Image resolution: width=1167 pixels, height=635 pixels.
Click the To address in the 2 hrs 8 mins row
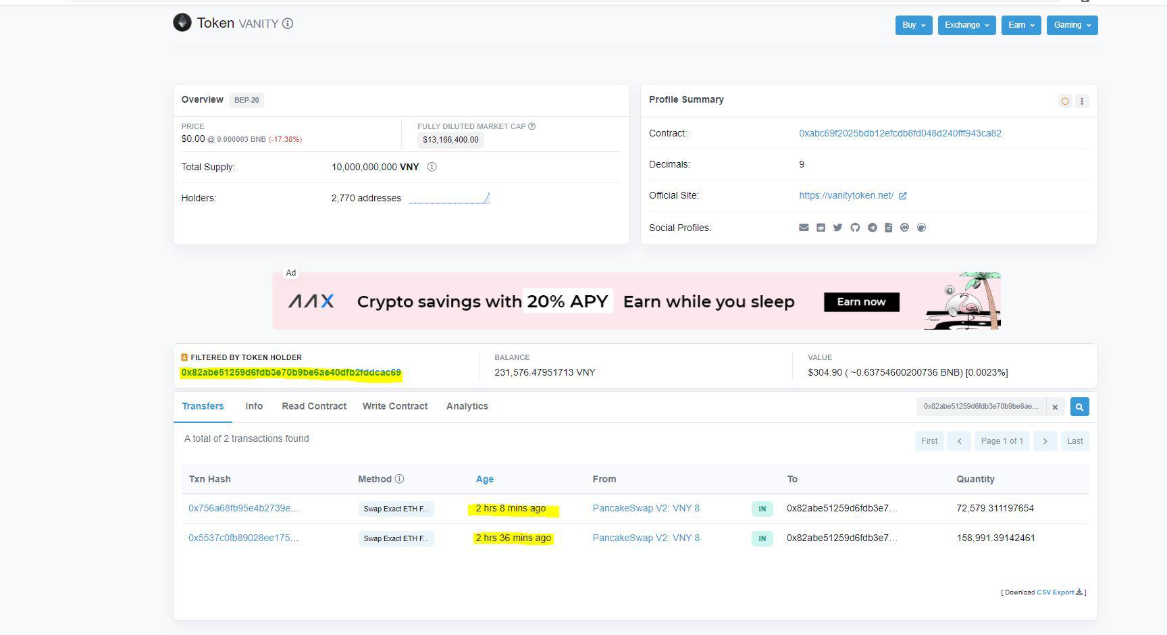pyautogui.click(x=842, y=508)
